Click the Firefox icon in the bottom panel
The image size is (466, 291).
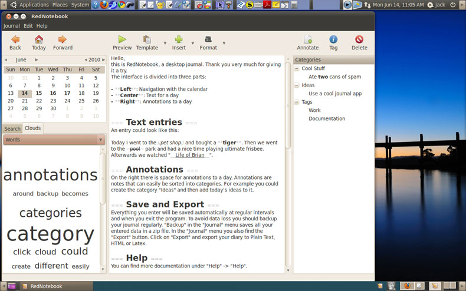point(407,286)
